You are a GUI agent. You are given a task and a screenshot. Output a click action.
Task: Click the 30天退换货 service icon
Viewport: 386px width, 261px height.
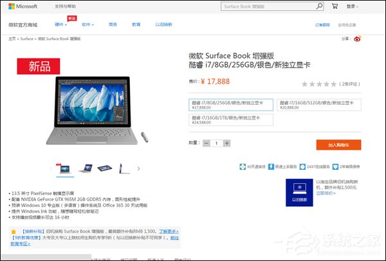[x=243, y=166]
